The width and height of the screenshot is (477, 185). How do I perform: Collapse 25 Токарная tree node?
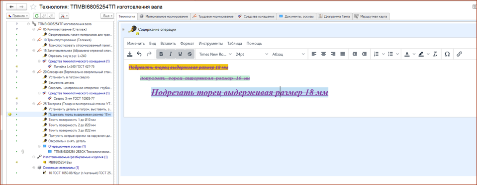(x=33, y=104)
